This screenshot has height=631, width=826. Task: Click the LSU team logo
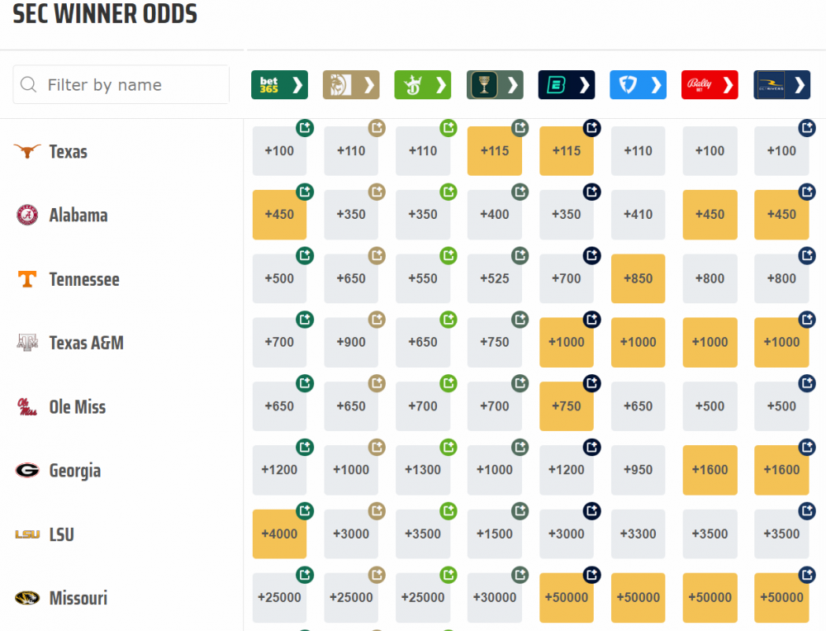27,534
